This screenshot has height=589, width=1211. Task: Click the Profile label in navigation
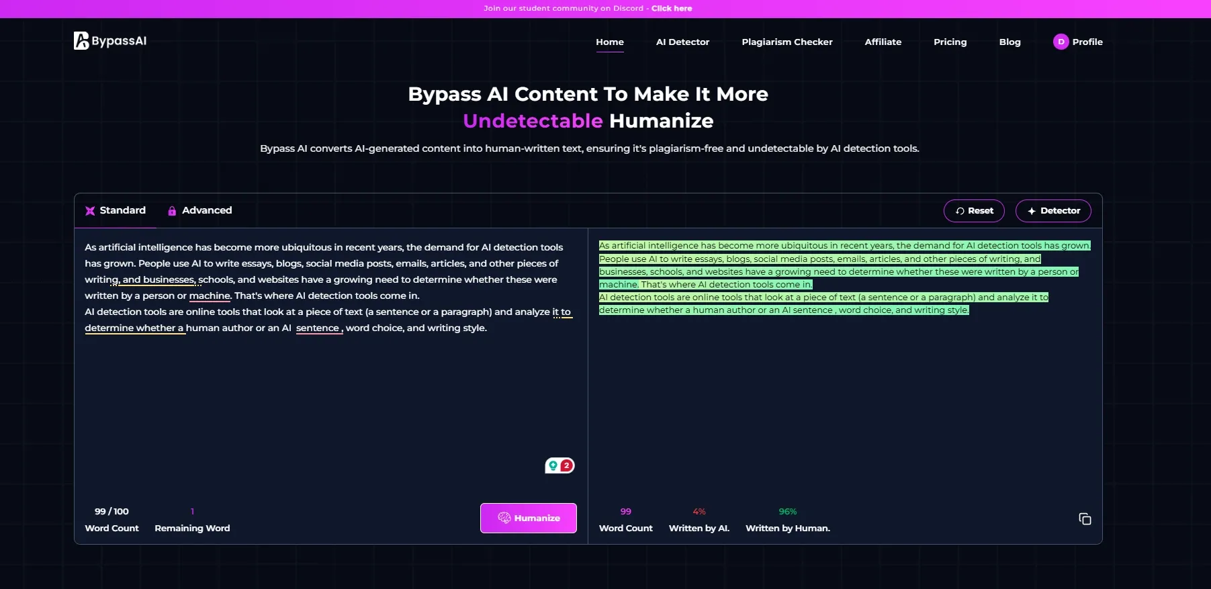(x=1087, y=42)
